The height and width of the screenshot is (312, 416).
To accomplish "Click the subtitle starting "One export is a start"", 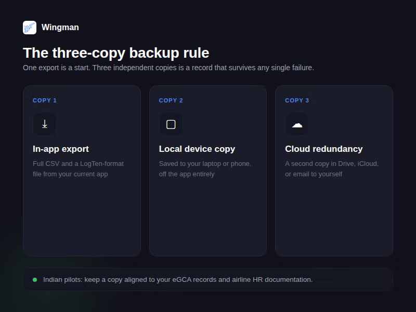I will (168, 68).
